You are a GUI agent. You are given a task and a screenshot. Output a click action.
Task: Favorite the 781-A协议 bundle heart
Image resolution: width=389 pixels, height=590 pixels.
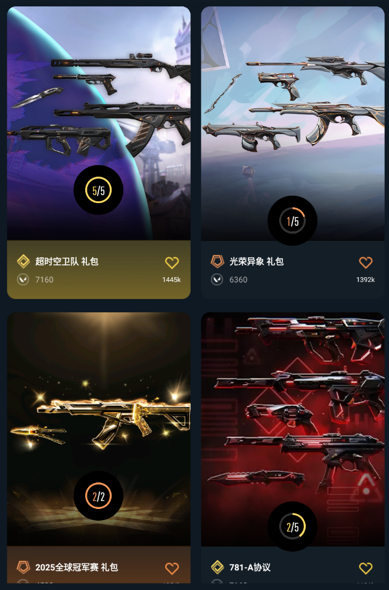point(366,568)
